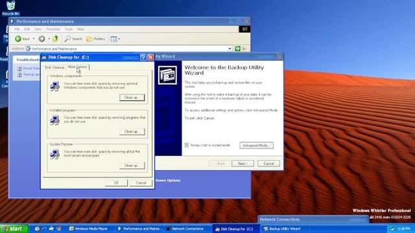415x233 pixels.
Task: Click the Installed programs computer icon
Action: click(54, 120)
